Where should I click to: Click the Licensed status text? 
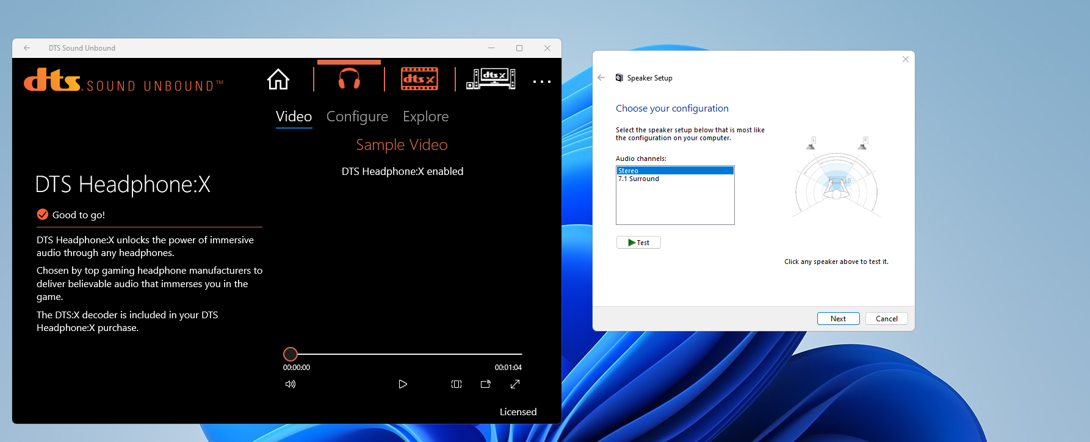[x=518, y=412]
